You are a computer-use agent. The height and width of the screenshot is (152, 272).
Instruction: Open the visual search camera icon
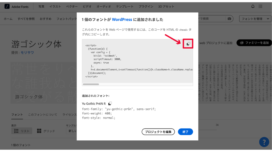tap(229, 19)
